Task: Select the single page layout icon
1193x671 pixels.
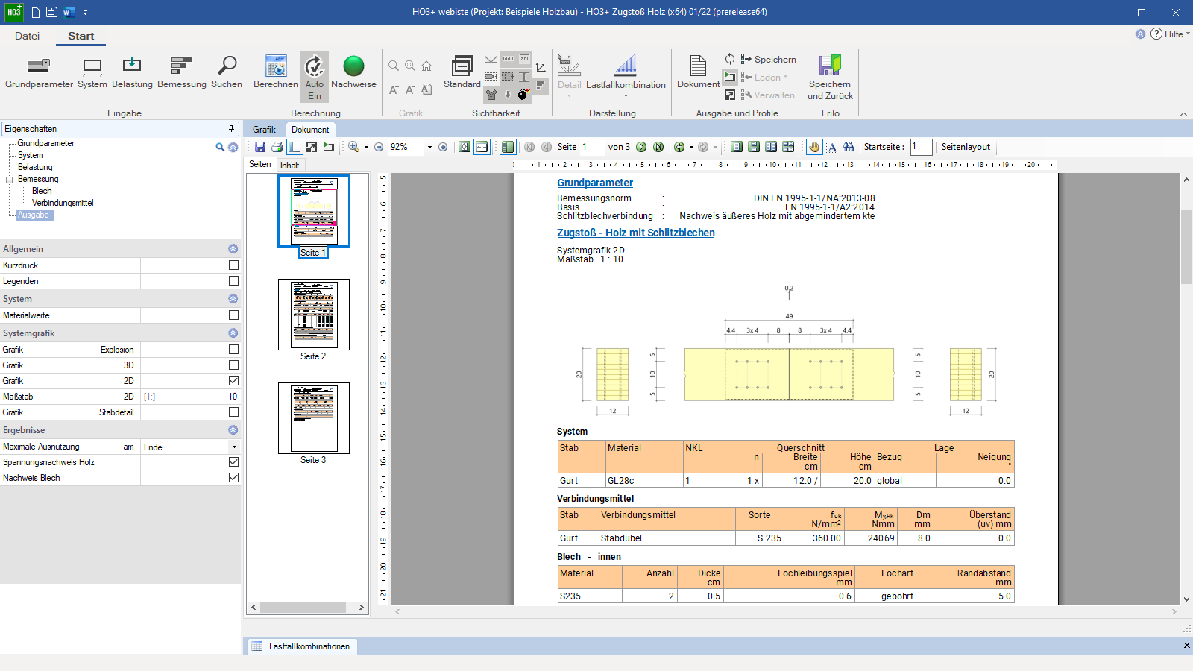Action: coord(737,147)
